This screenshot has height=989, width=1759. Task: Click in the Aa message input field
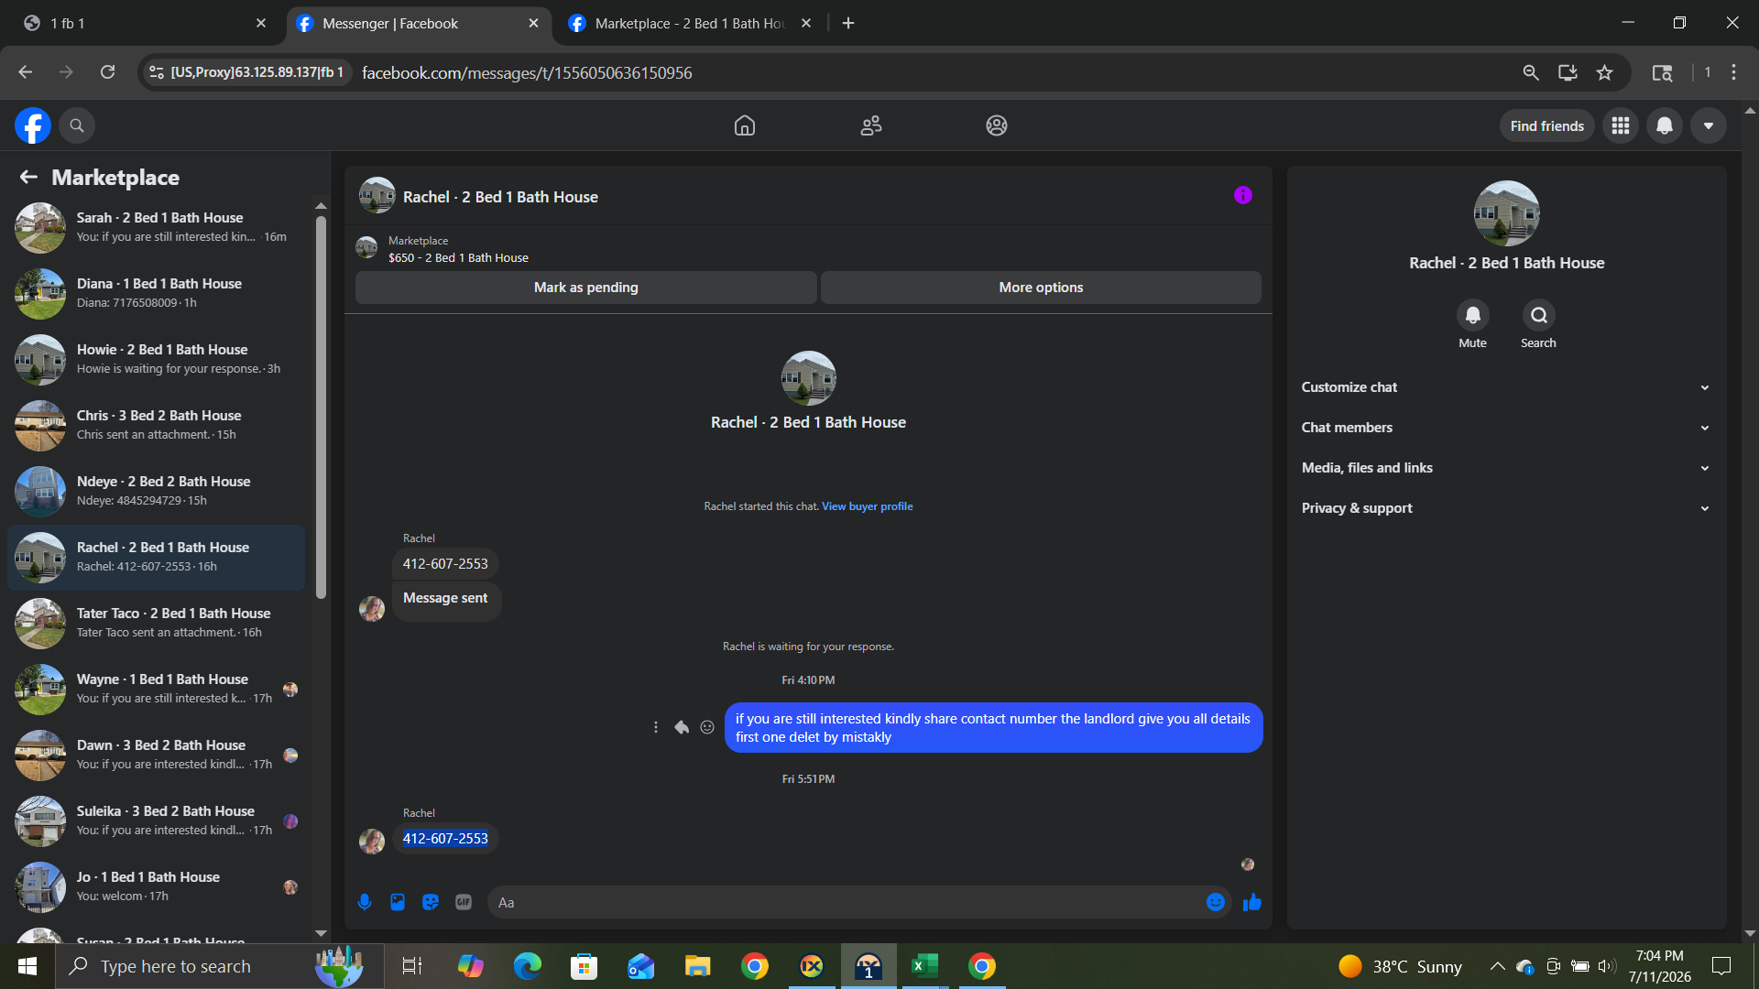tap(847, 902)
